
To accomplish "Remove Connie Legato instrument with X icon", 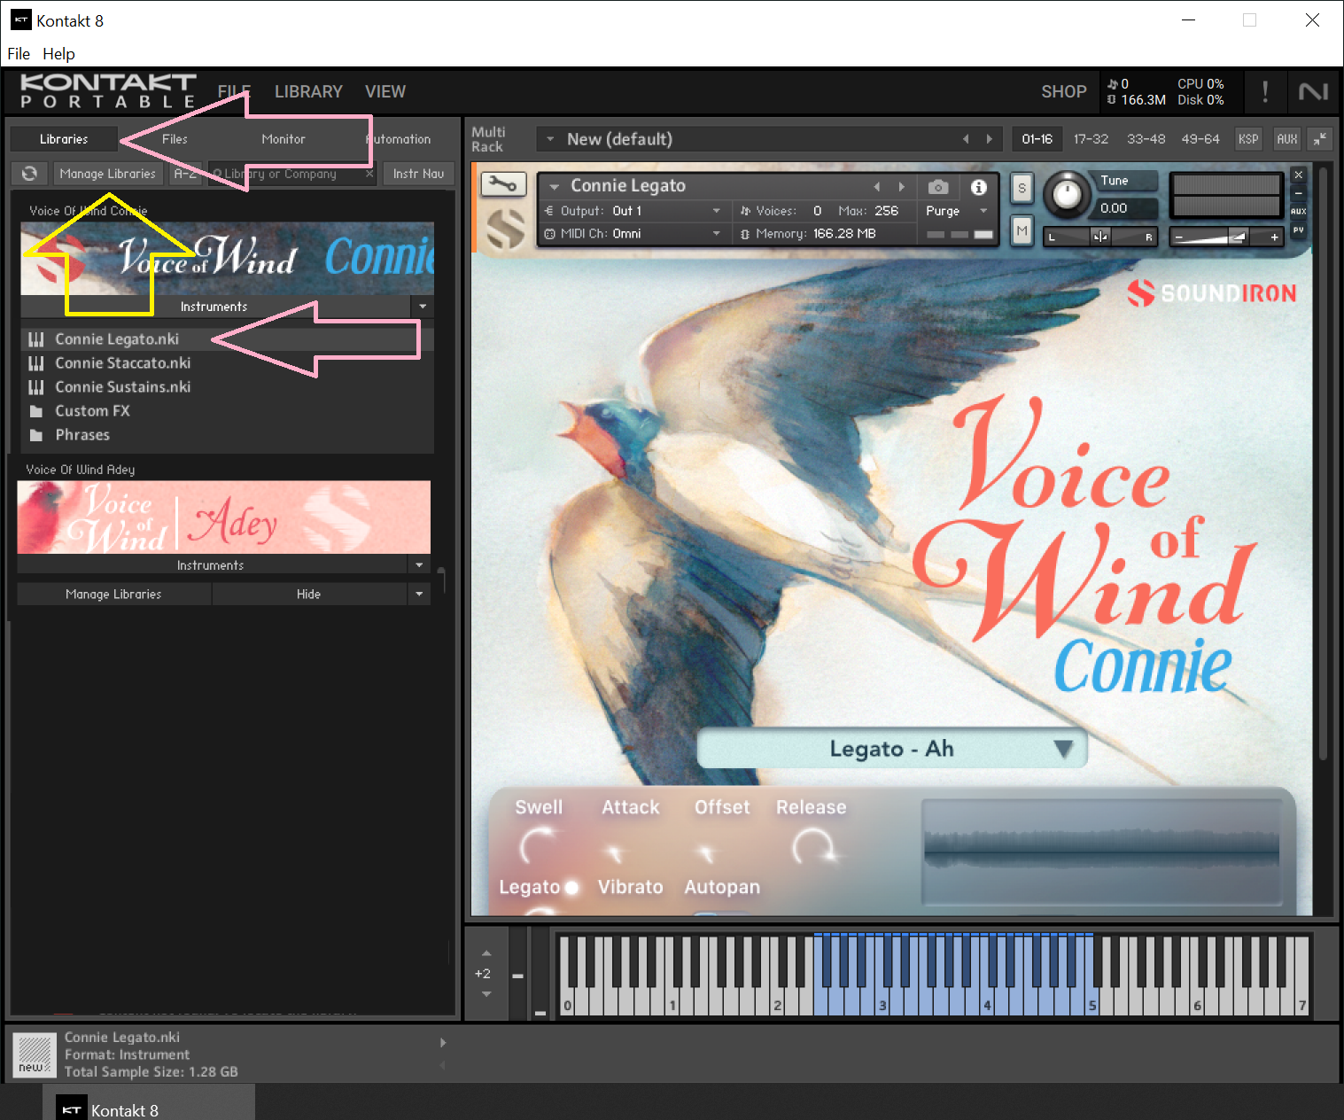I will tap(1298, 175).
